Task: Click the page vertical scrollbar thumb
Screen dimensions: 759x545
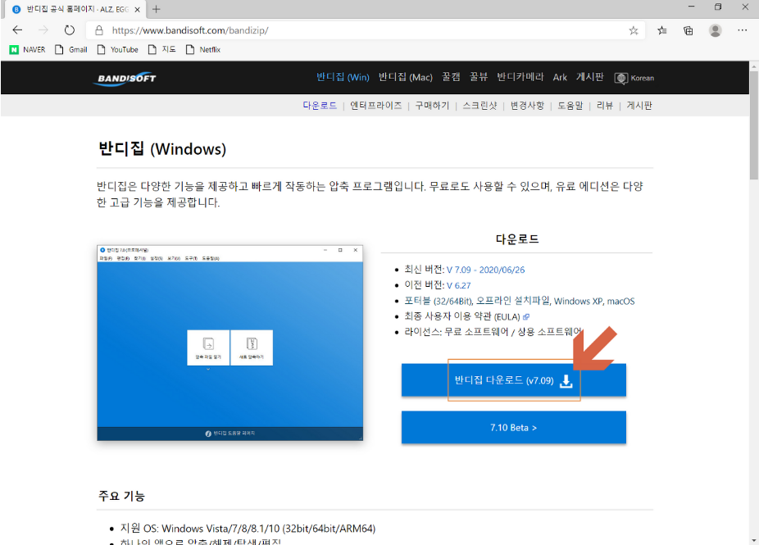Action: click(754, 125)
